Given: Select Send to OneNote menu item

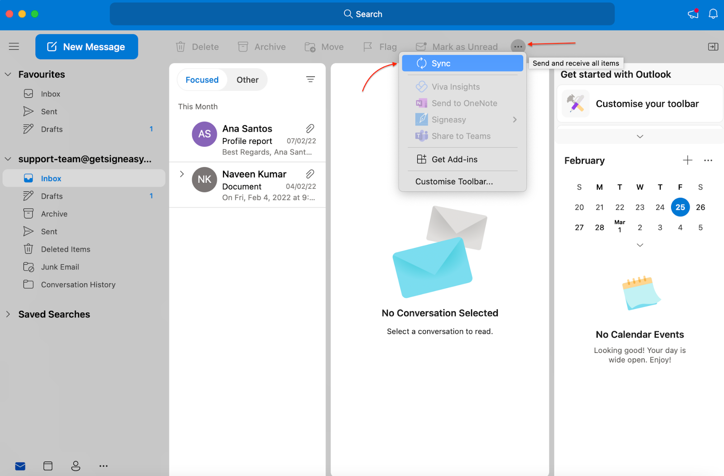Looking at the screenshot, I should (462, 103).
